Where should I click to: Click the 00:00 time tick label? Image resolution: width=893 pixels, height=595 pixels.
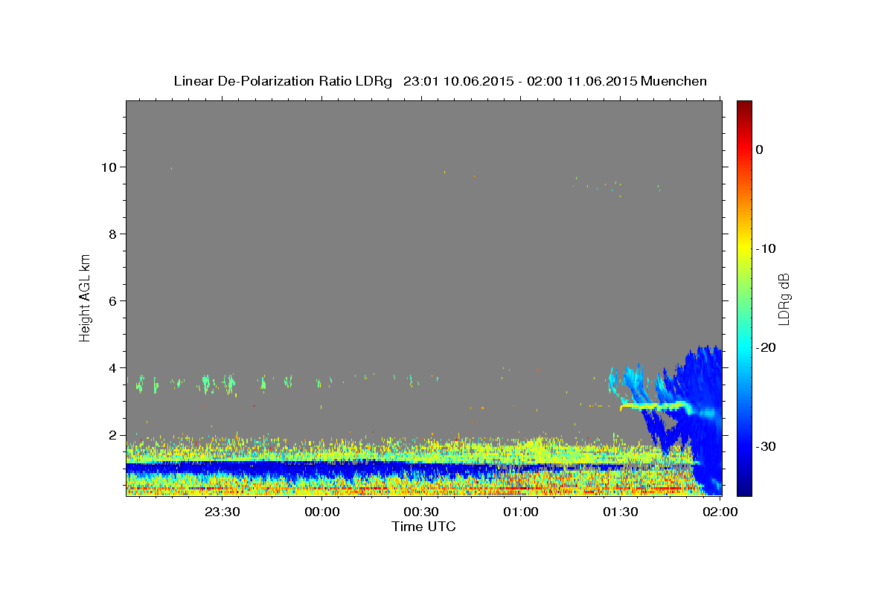tap(322, 512)
